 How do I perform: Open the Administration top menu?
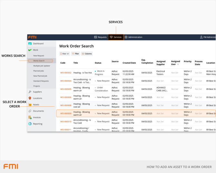133,37
